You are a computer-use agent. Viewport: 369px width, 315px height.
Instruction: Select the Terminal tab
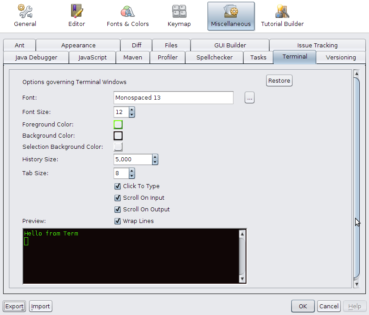click(x=295, y=57)
